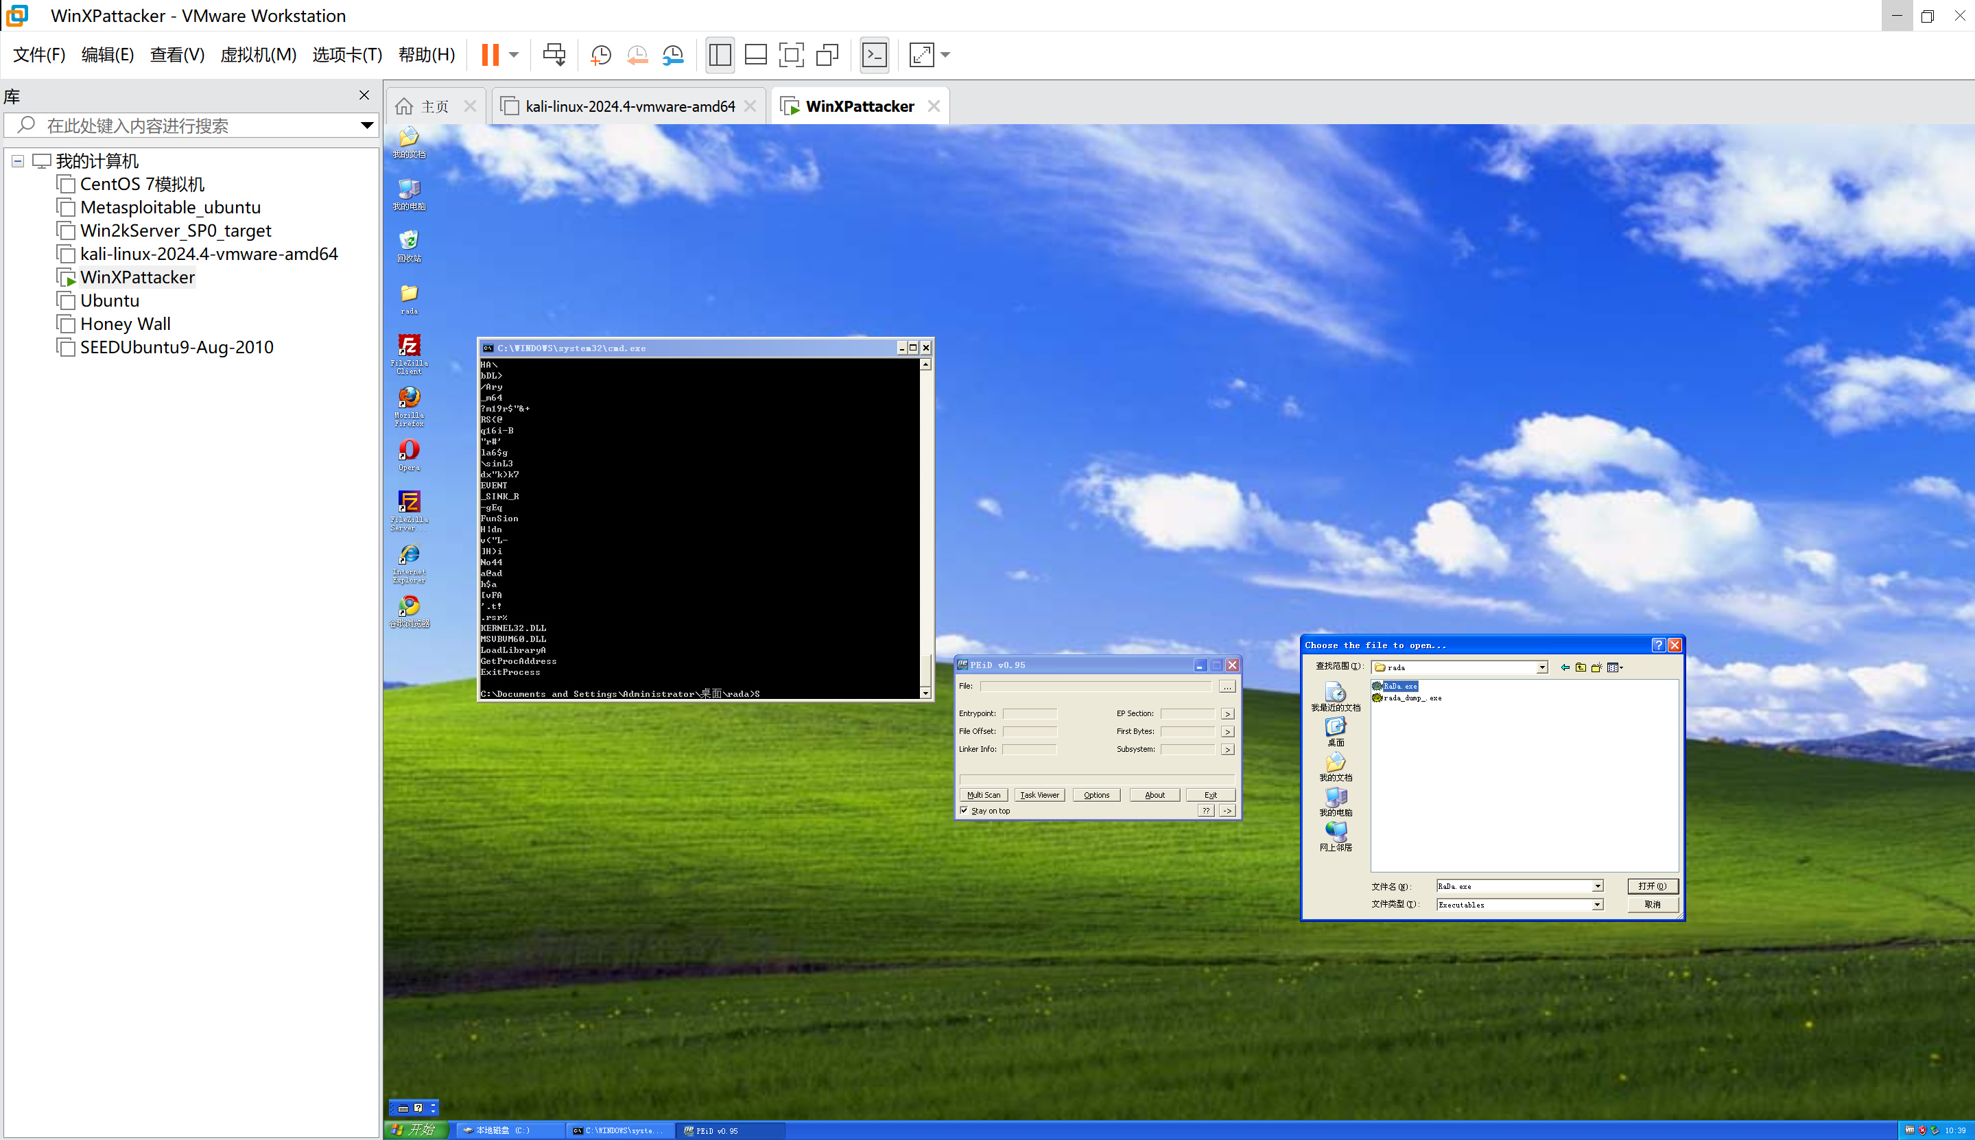Click the Multi Scan button
The height and width of the screenshot is (1140, 1975).
[983, 795]
